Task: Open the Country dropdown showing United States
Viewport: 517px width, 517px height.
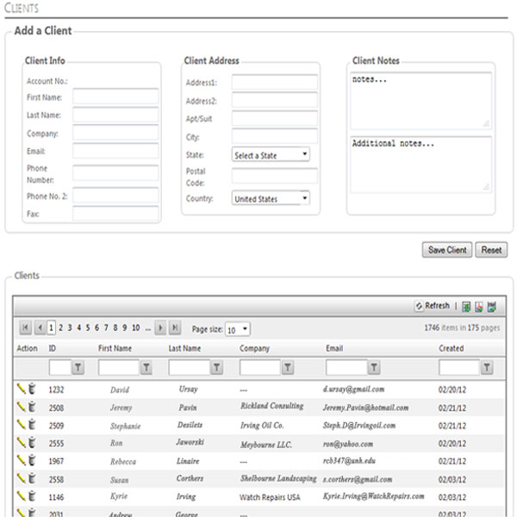Action: click(x=271, y=198)
